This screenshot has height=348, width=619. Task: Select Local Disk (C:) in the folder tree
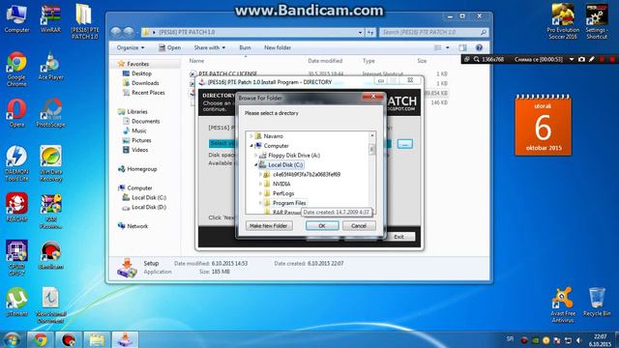(285, 165)
